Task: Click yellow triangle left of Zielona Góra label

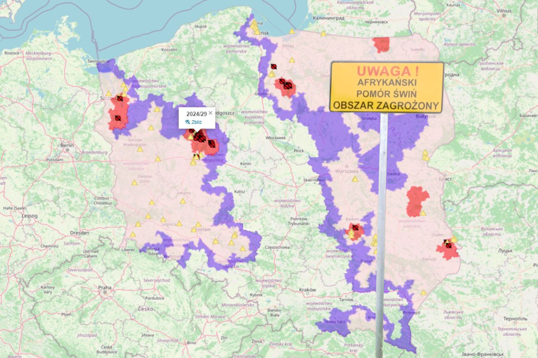Action: [x=134, y=183]
